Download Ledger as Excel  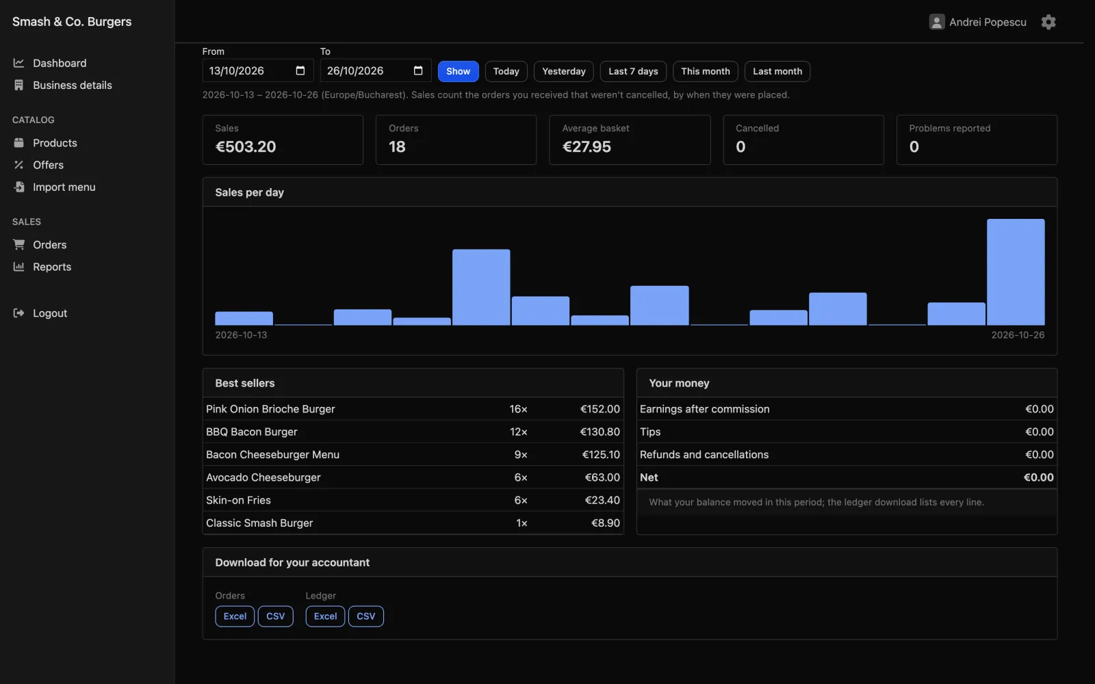(325, 616)
